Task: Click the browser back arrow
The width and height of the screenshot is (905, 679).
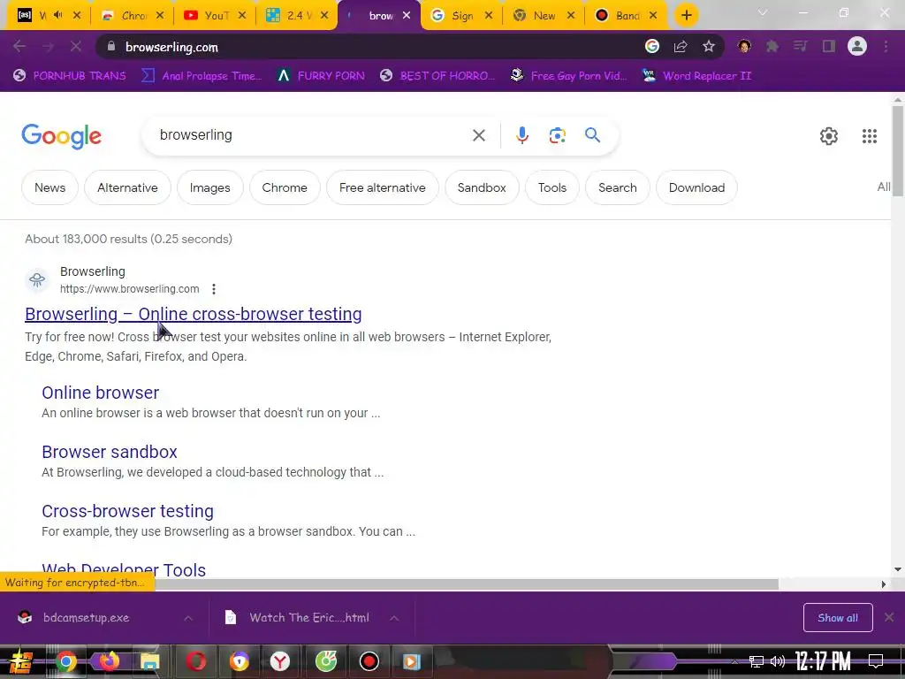Action: 19,47
